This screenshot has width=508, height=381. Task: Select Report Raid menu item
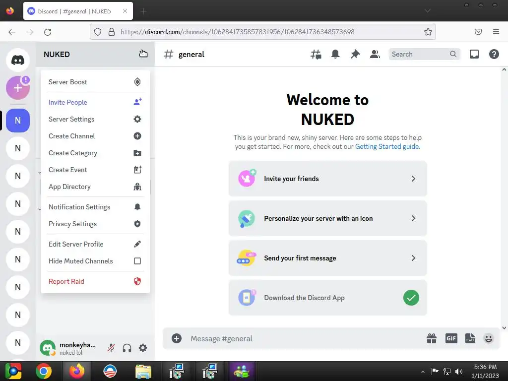pos(95,282)
